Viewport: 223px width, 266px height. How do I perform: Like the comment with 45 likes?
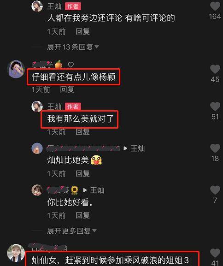point(215,69)
